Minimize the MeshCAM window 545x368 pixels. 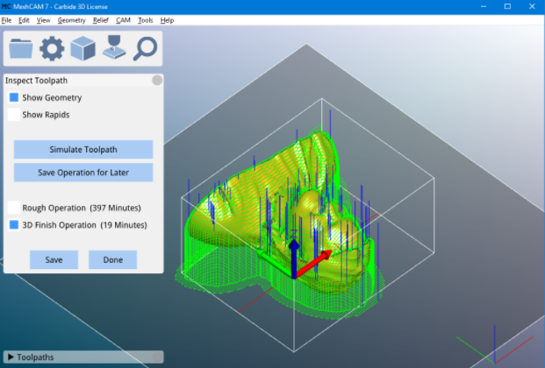484,6
